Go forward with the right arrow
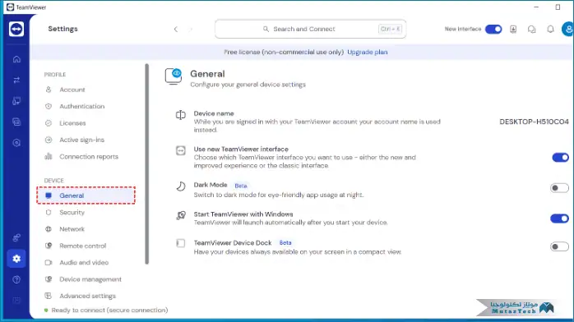This screenshot has width=574, height=322. [191, 30]
